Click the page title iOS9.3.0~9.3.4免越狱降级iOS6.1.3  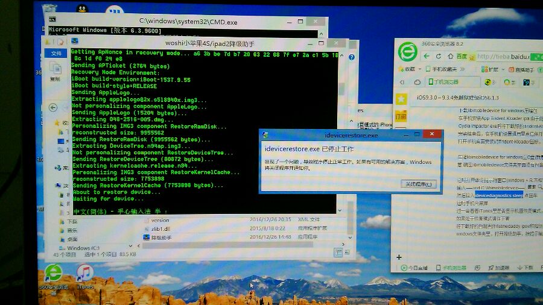point(458,98)
